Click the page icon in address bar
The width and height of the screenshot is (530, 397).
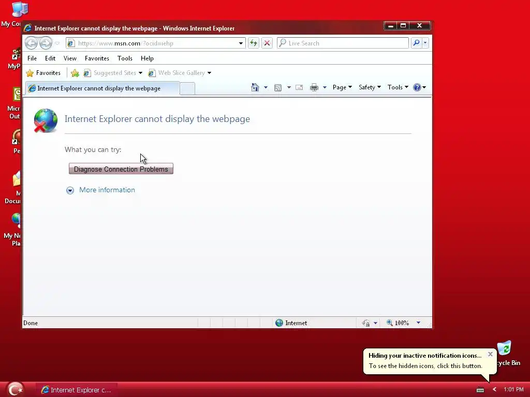[70, 43]
